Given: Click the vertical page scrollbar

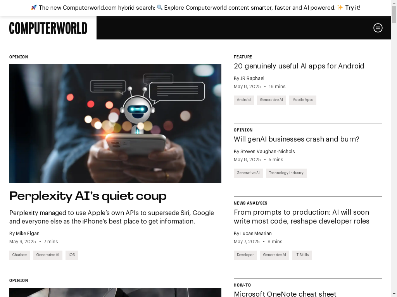Looking at the screenshot, I should (x=394, y=148).
